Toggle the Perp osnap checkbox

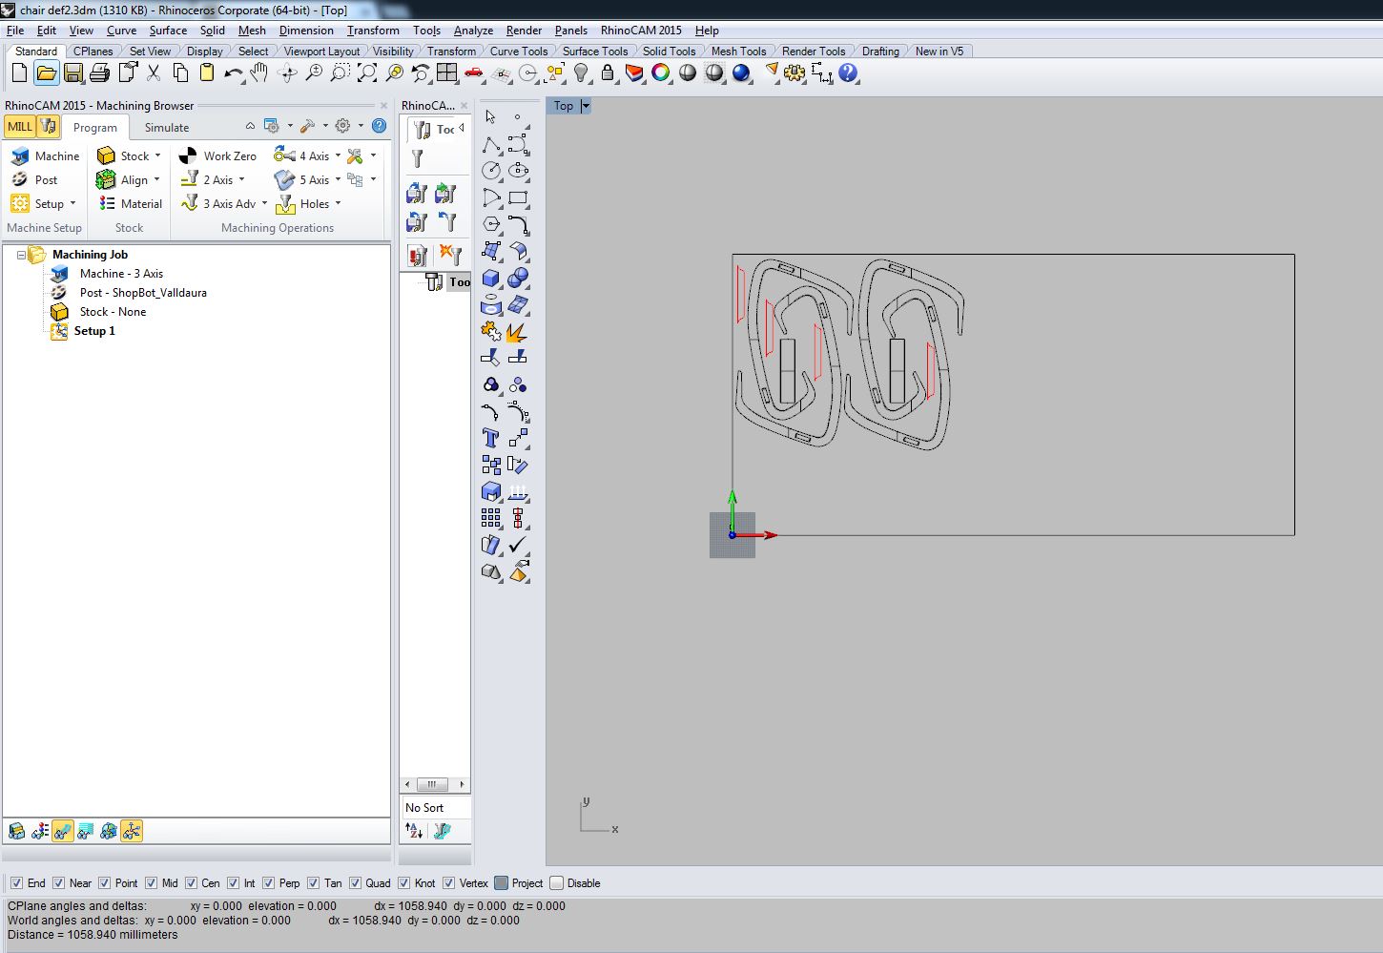click(269, 883)
